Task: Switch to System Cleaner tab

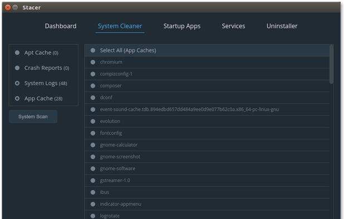Action: click(x=120, y=26)
